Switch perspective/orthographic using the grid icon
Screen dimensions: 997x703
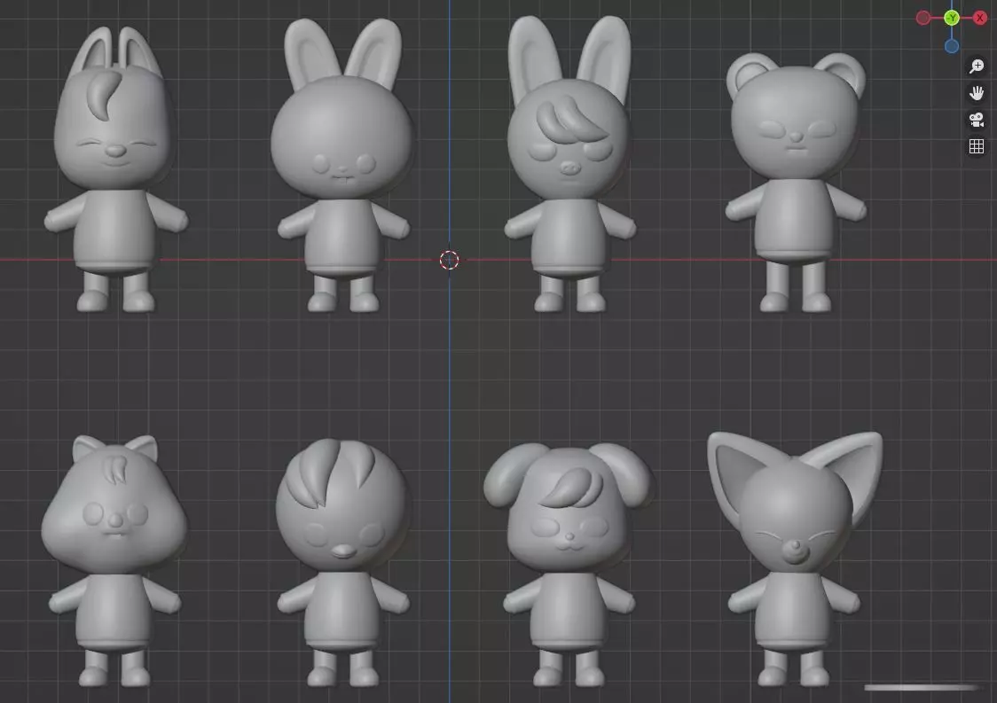[977, 146]
